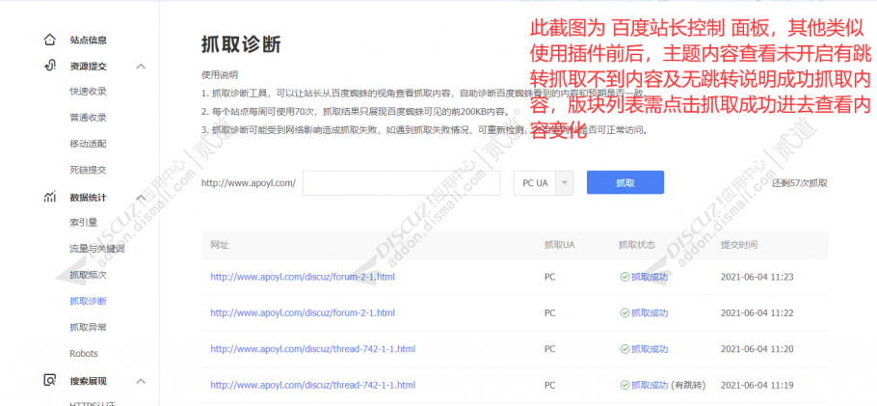
Task: Open 移动适配 in the sidebar
Action: point(89,144)
